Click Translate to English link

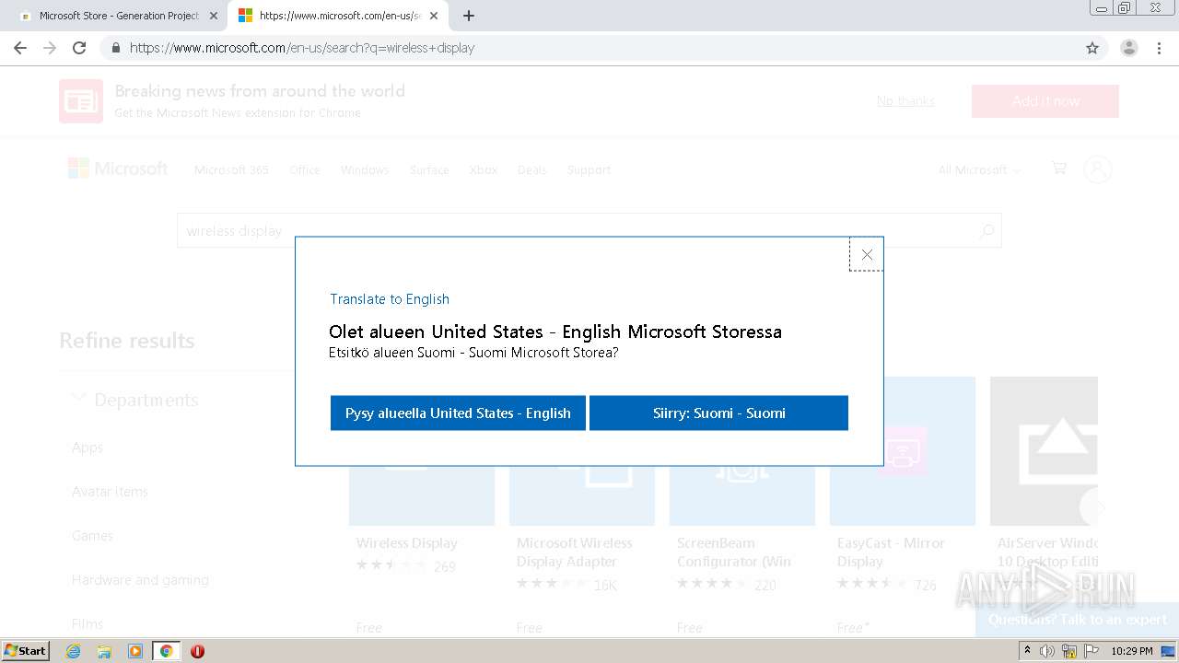390,299
